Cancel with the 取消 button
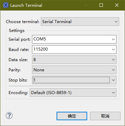 (105, 116)
